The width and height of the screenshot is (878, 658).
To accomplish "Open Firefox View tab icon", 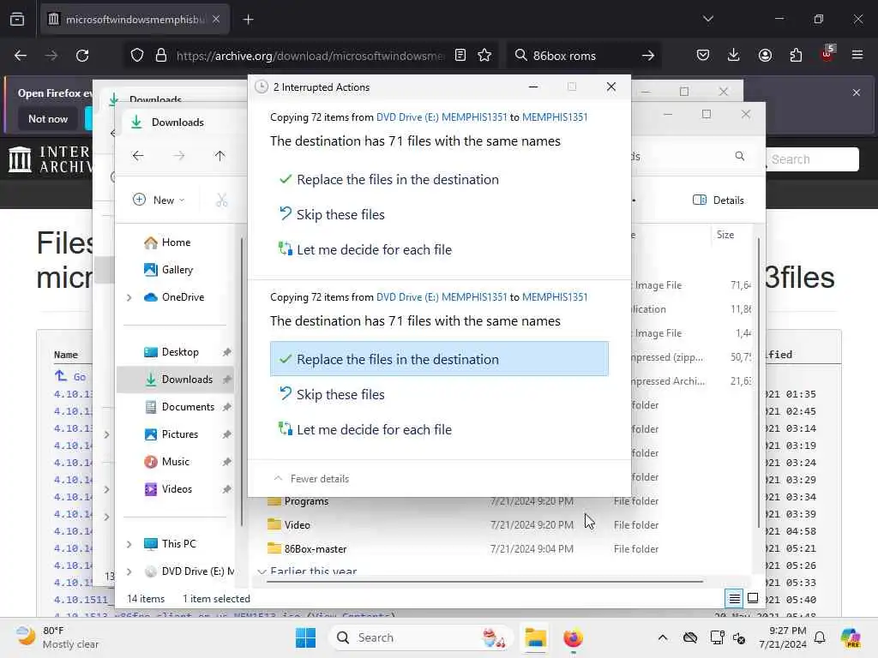I will [x=17, y=20].
